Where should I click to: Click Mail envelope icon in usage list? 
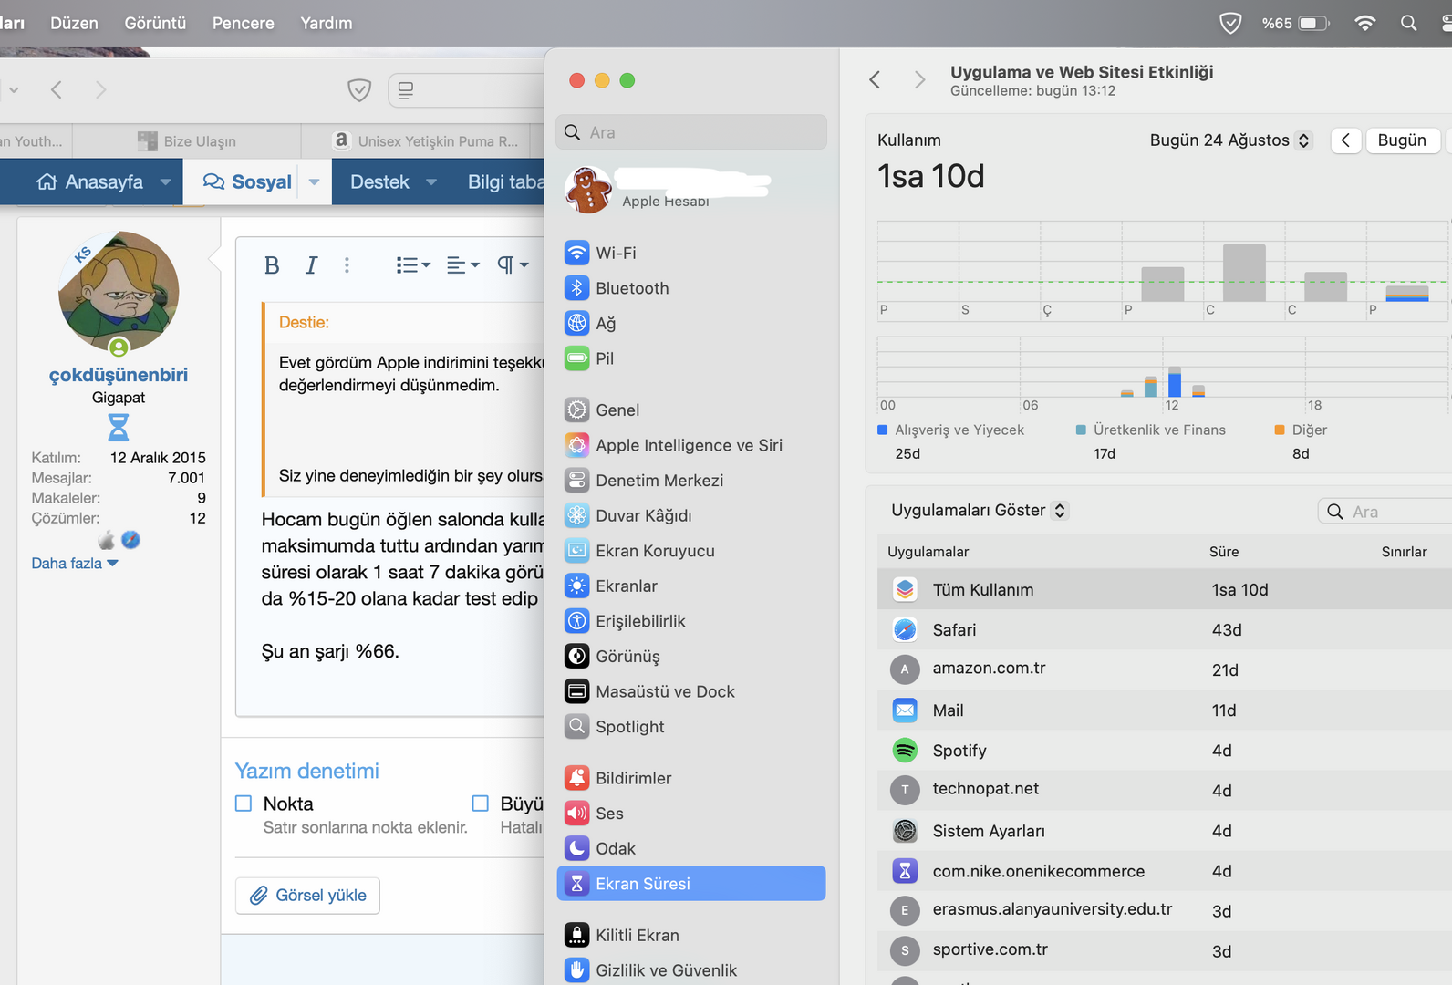coord(905,710)
